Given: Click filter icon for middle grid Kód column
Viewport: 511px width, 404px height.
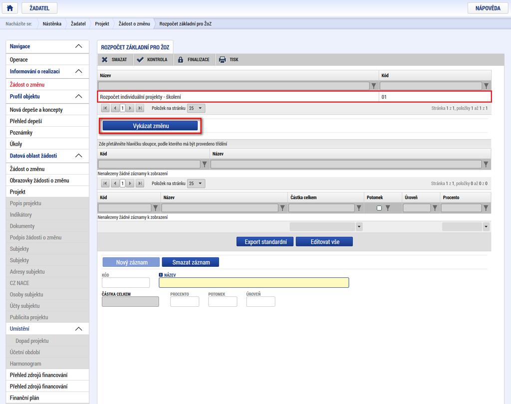Looking at the screenshot, I should coord(204,164).
